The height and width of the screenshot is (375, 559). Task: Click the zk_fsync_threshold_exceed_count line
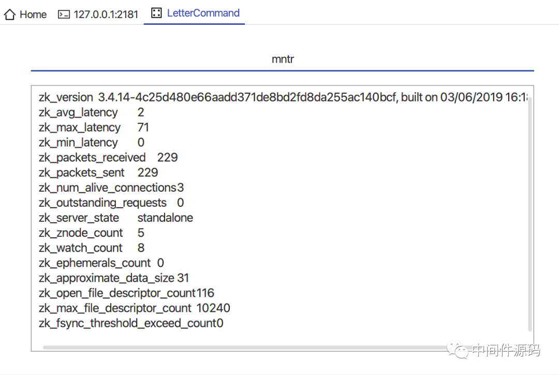131,323
